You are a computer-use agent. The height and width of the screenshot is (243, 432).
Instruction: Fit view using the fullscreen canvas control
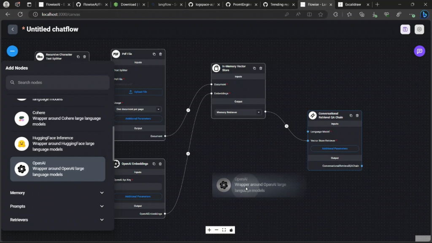point(224,230)
